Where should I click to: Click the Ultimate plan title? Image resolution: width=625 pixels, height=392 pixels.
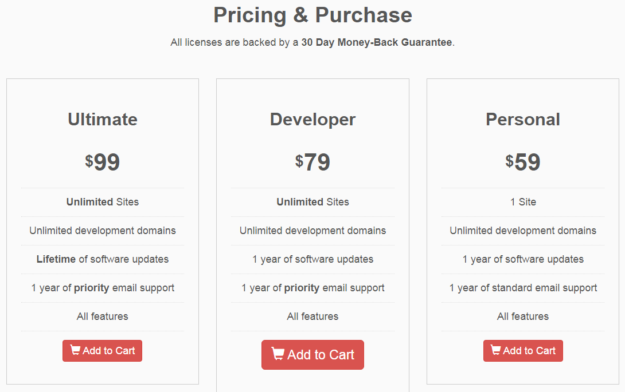click(x=103, y=119)
